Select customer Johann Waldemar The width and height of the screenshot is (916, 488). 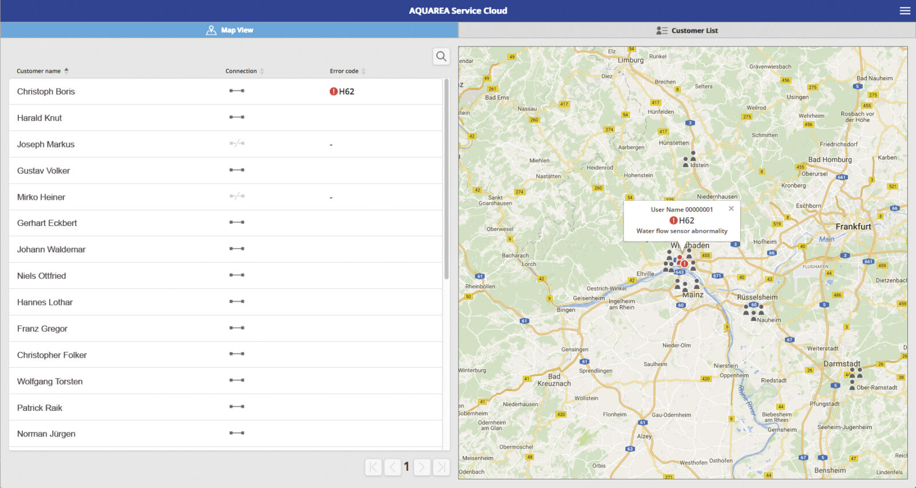(x=226, y=249)
